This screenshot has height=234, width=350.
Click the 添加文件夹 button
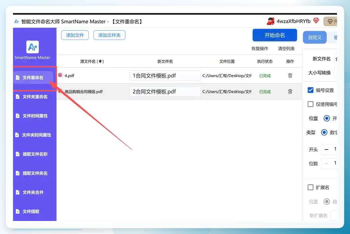click(109, 35)
